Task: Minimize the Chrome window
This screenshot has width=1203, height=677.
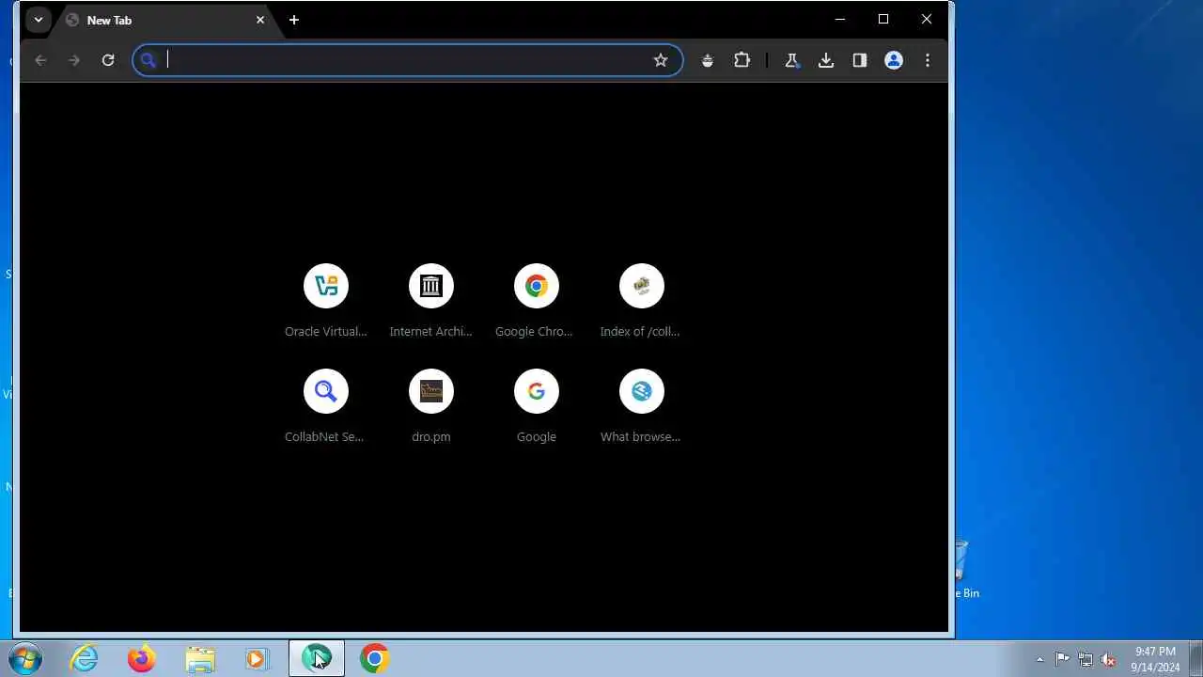Action: [x=840, y=19]
